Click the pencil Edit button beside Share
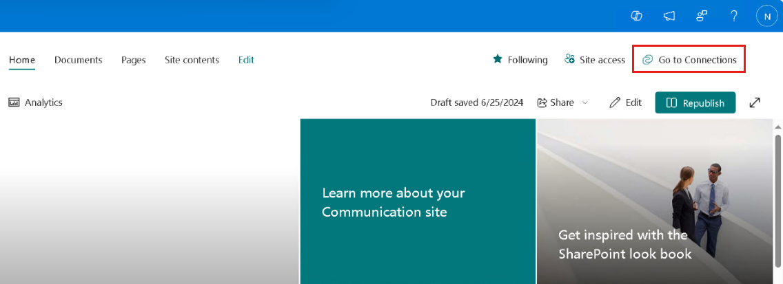783x284 pixels. pyautogui.click(x=625, y=102)
